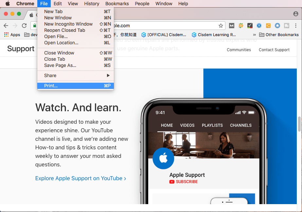Click the iPhone Apple Support image
The height and width of the screenshot is (212, 302).
204,152
